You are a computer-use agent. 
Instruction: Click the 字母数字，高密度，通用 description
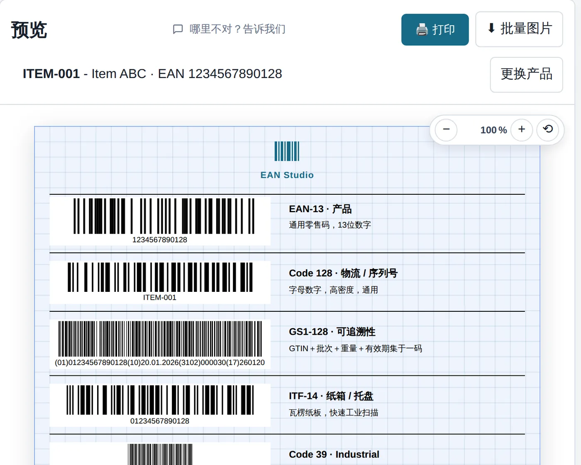tap(334, 290)
